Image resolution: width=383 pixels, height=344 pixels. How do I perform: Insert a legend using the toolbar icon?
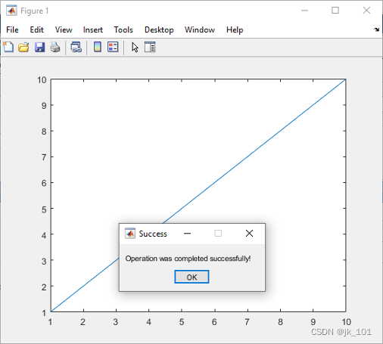113,47
